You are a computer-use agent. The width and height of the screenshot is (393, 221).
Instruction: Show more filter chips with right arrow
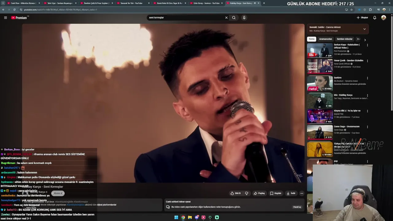tap(365, 40)
